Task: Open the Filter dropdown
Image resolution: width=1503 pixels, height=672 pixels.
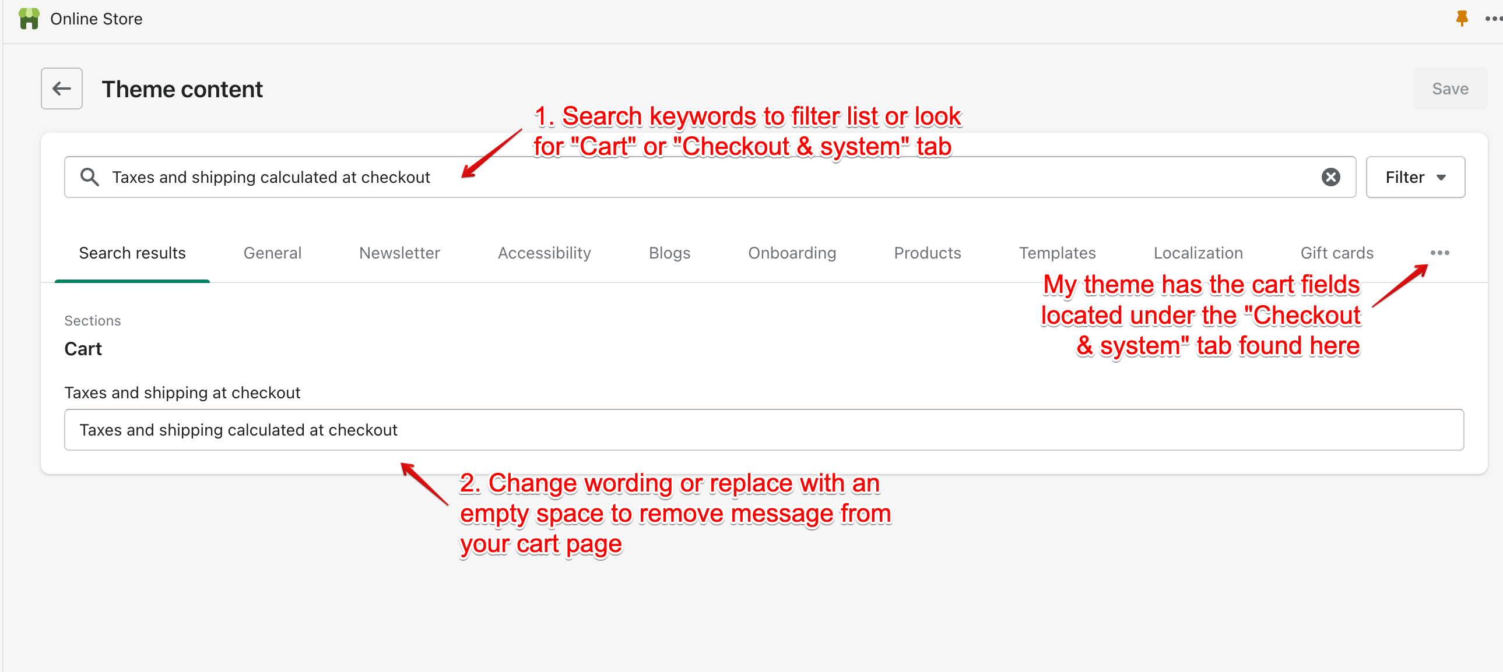Action: (x=1415, y=177)
